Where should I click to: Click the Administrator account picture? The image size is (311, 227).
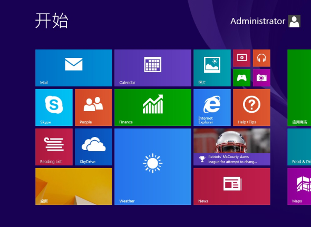point(294,21)
